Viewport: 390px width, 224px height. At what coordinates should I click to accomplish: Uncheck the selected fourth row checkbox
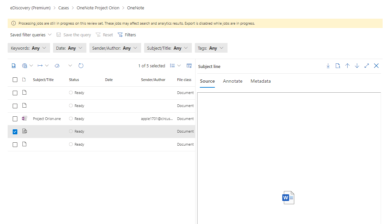click(15, 132)
